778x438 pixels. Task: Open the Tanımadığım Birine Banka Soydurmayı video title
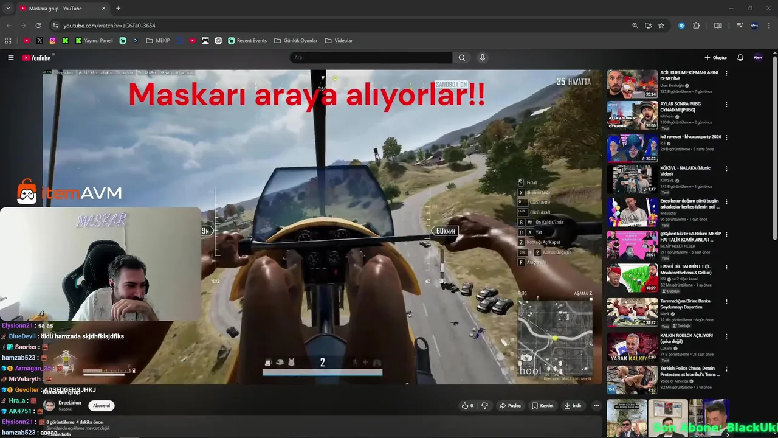pos(685,304)
